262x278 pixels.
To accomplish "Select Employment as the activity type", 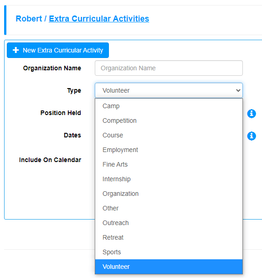I will [x=169, y=150].
